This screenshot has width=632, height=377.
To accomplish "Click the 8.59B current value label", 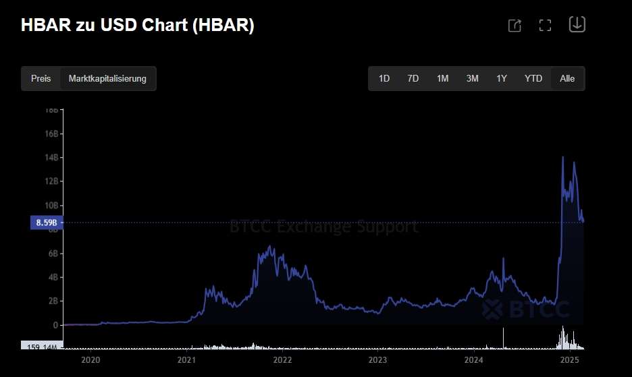I will click(x=47, y=223).
